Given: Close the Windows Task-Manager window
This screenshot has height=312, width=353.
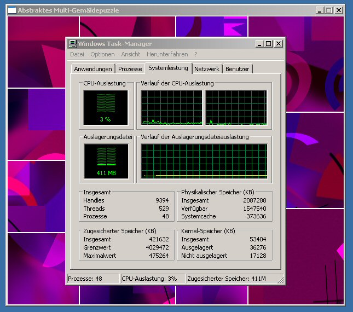Looking at the screenshot, I should [x=278, y=44].
